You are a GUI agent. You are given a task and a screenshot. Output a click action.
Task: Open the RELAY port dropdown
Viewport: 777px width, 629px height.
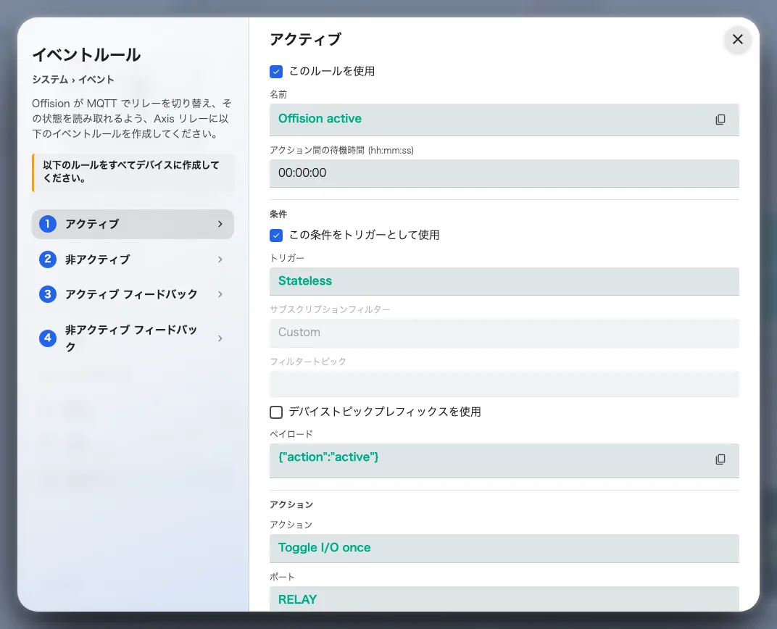(504, 599)
